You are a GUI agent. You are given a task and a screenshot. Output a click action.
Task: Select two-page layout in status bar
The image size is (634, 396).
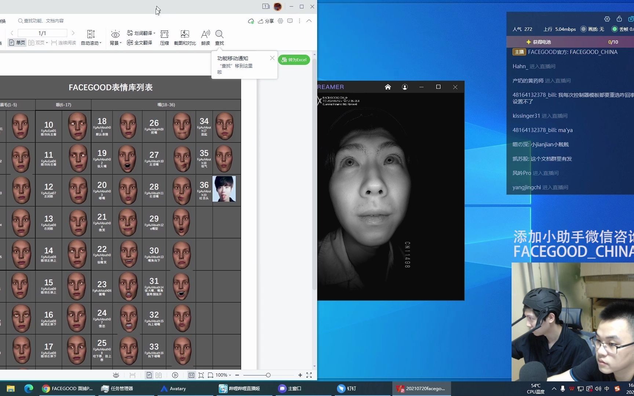(x=158, y=375)
